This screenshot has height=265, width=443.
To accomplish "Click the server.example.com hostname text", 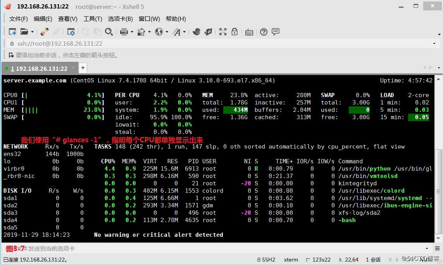I will click(35, 80).
